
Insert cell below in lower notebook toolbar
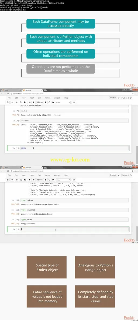click(12, 180)
